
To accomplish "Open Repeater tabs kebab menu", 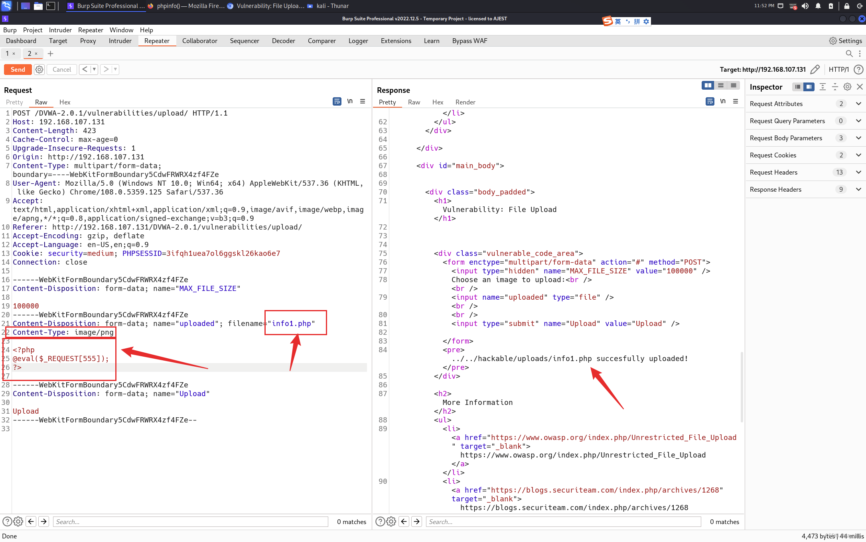I will click(x=860, y=53).
